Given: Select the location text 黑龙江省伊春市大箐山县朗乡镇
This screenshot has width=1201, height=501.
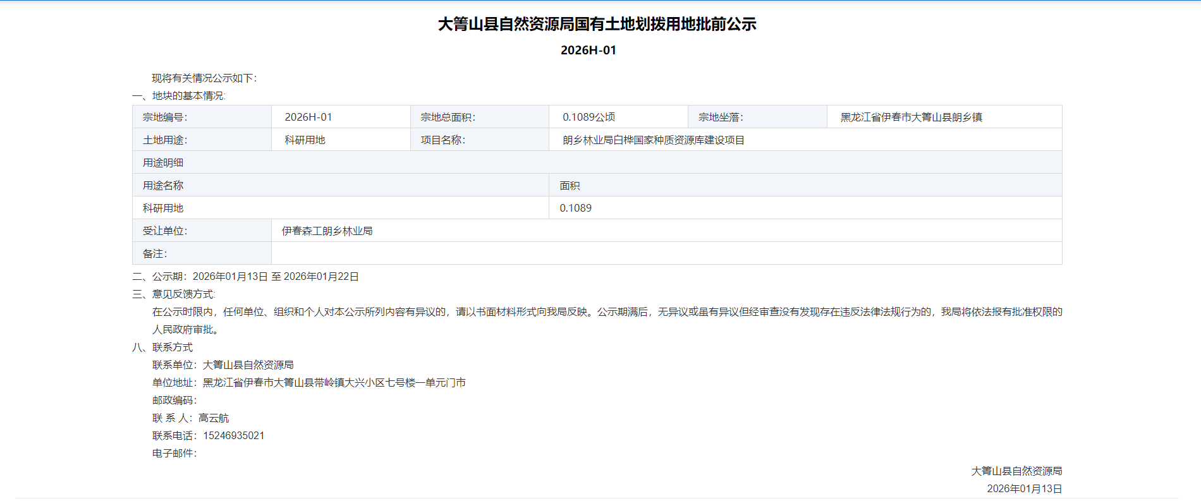Looking at the screenshot, I should pos(911,117).
